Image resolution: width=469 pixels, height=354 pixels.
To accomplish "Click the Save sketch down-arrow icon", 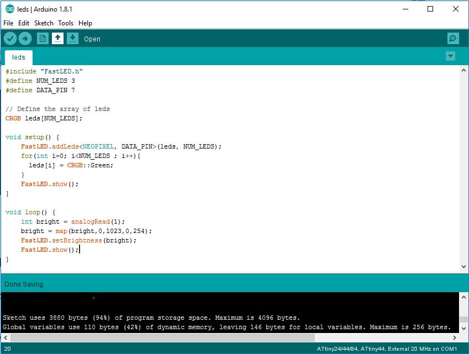I will click(x=72, y=39).
